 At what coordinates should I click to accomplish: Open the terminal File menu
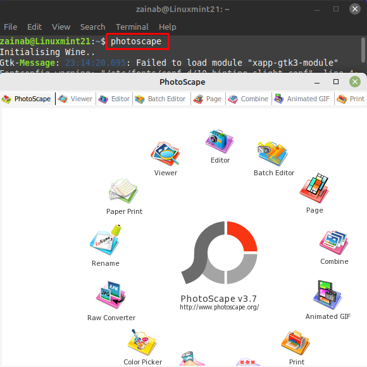[11, 27]
